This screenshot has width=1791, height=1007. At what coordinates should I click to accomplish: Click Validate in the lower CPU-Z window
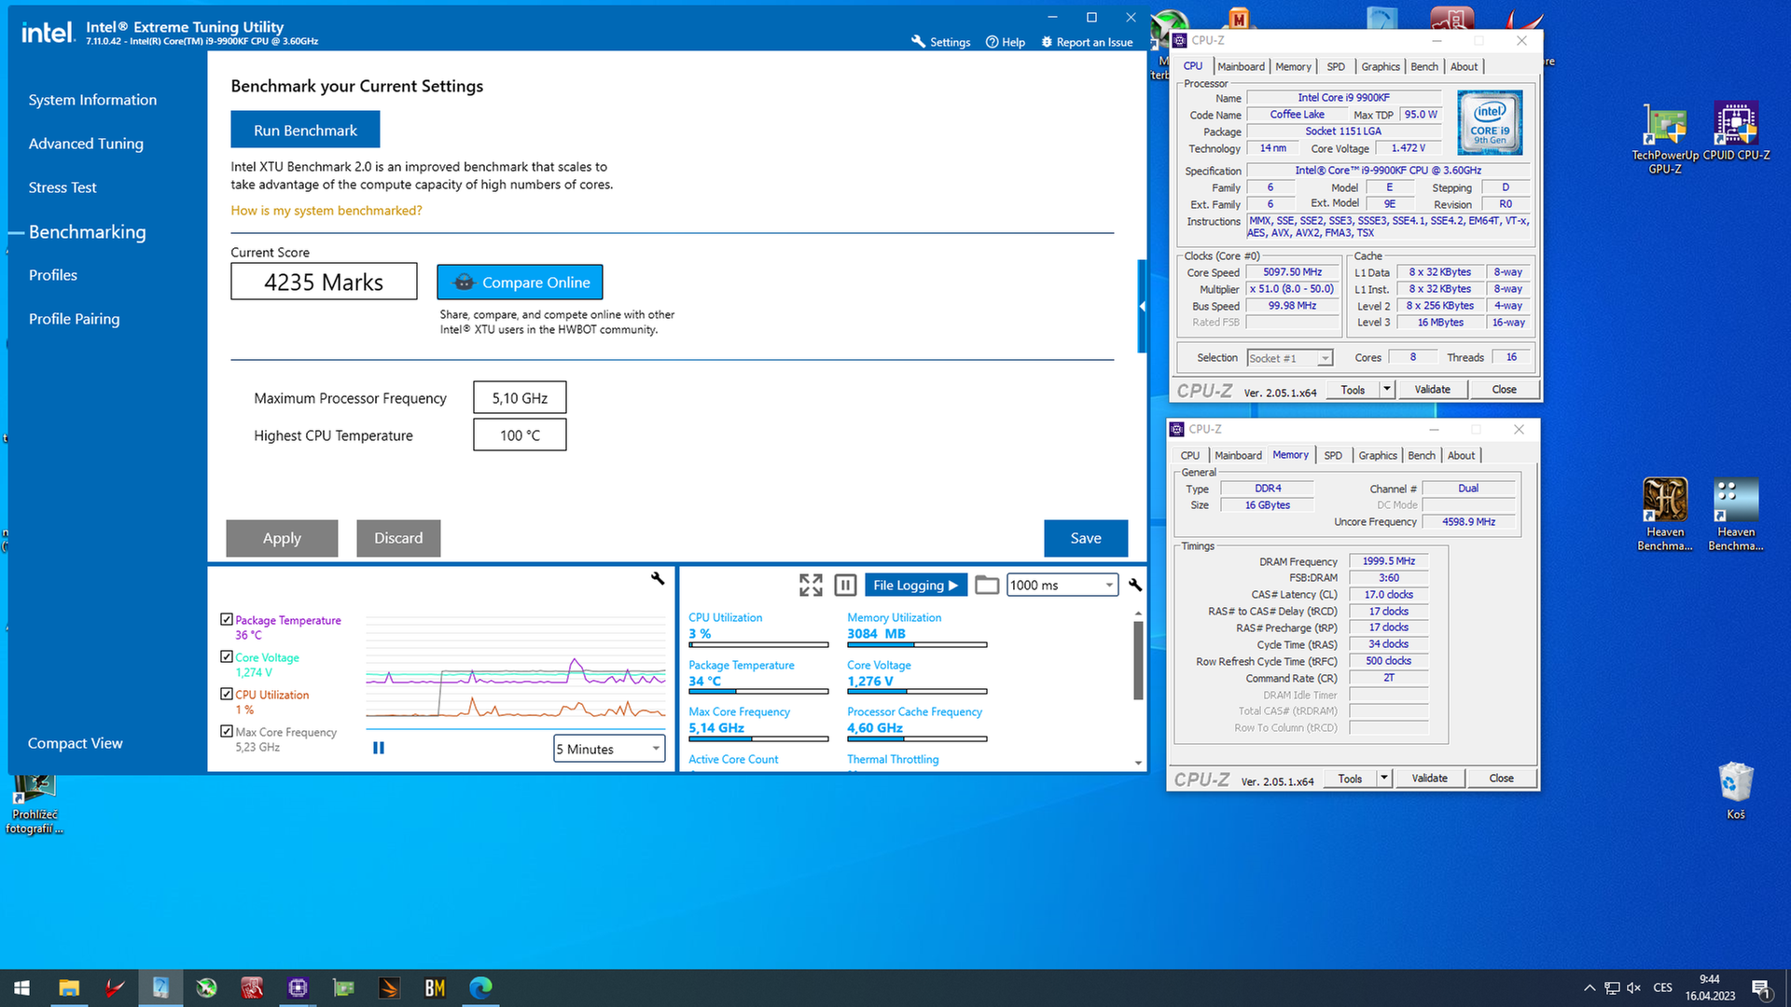point(1429,779)
